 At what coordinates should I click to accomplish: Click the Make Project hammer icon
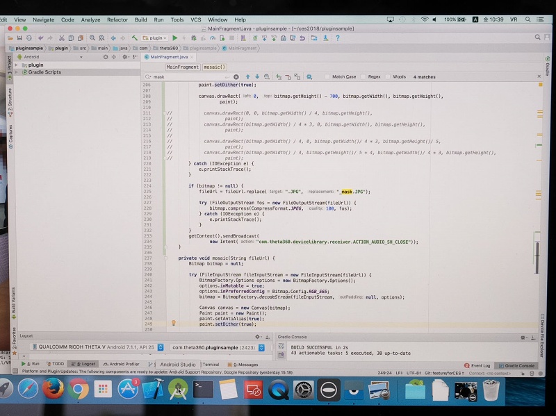pos(134,38)
